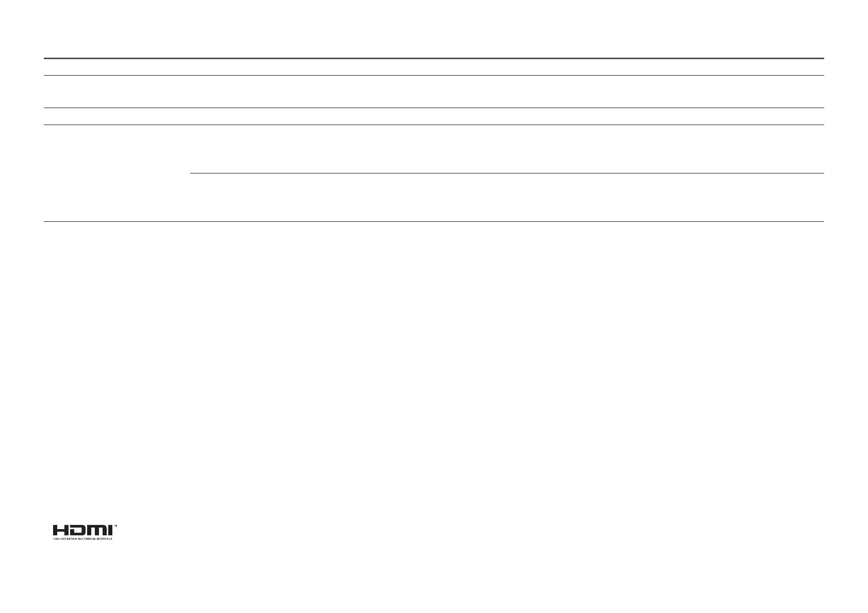
Task: Click the line below the thin third row
Action: tap(433, 125)
